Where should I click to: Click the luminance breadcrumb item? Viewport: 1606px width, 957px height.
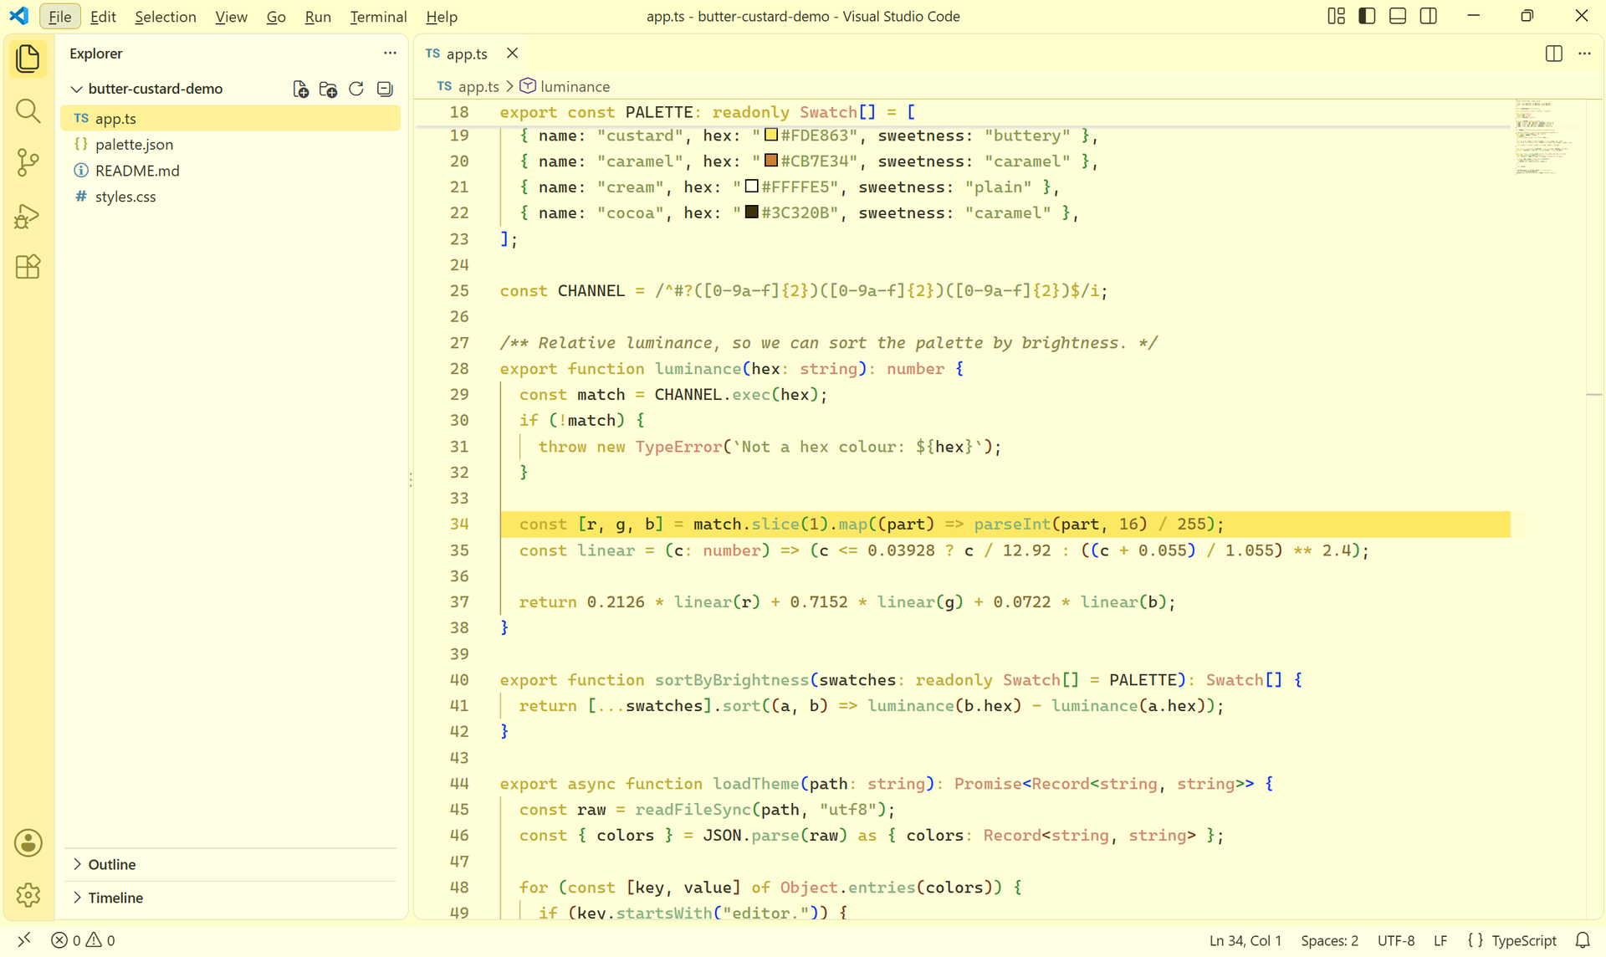click(x=565, y=86)
